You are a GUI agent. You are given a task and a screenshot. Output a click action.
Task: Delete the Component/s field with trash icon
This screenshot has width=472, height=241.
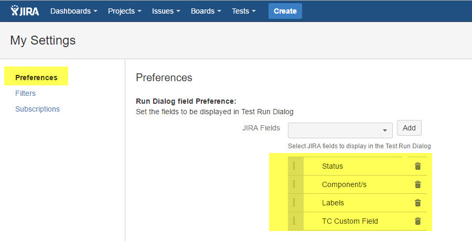(417, 184)
